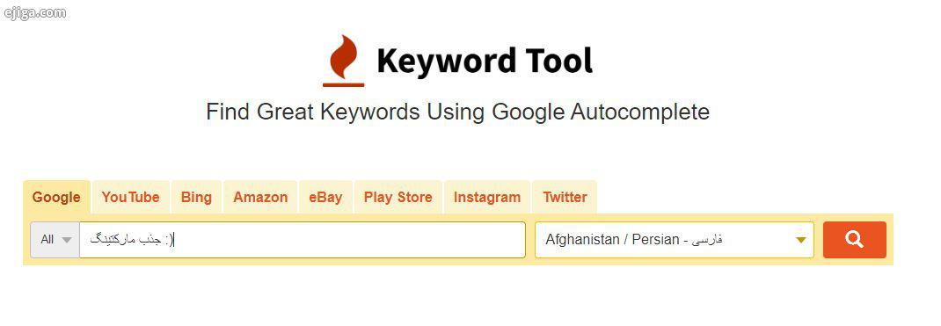This screenshot has width=941, height=326.
Task: Switch to the Bing tab
Action: tap(196, 197)
